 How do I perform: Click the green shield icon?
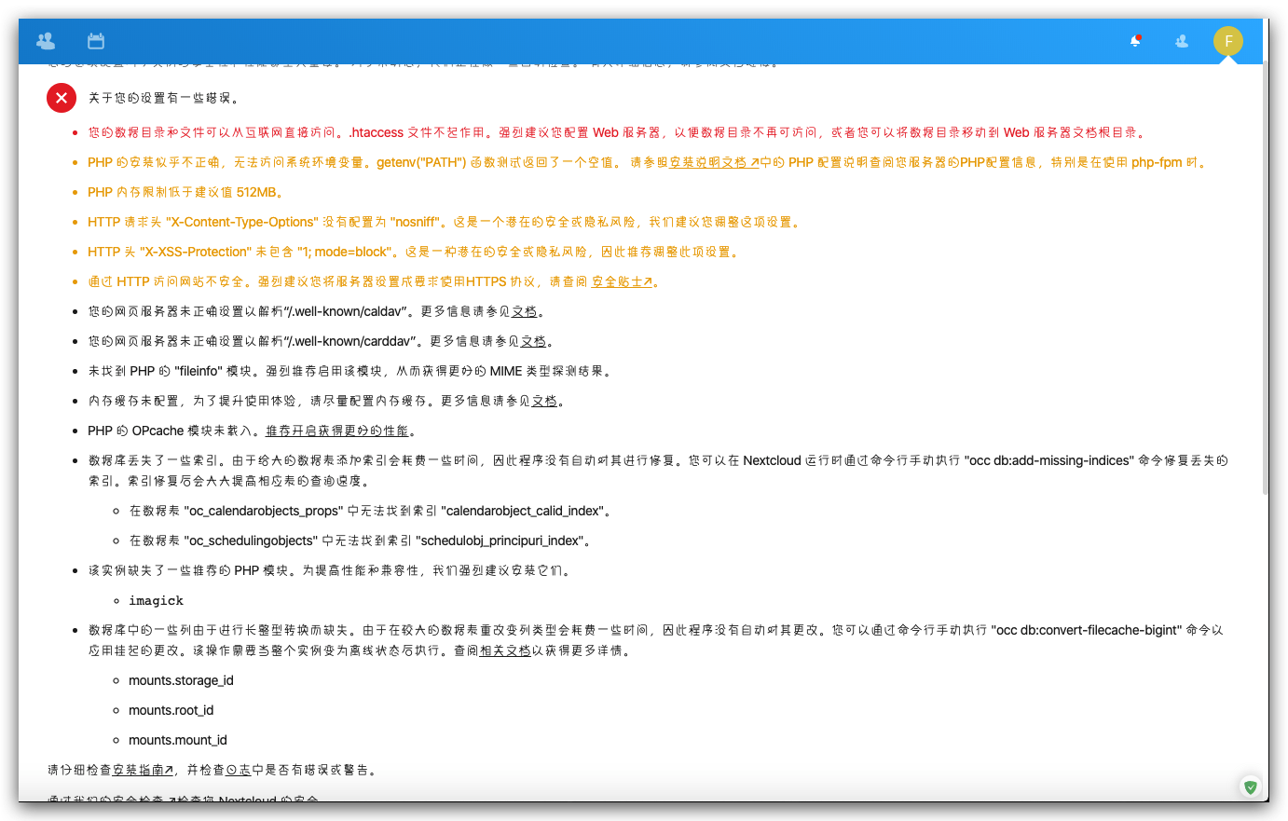pyautogui.click(x=1251, y=787)
